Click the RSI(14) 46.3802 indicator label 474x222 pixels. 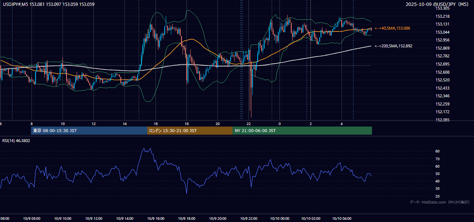16,141
